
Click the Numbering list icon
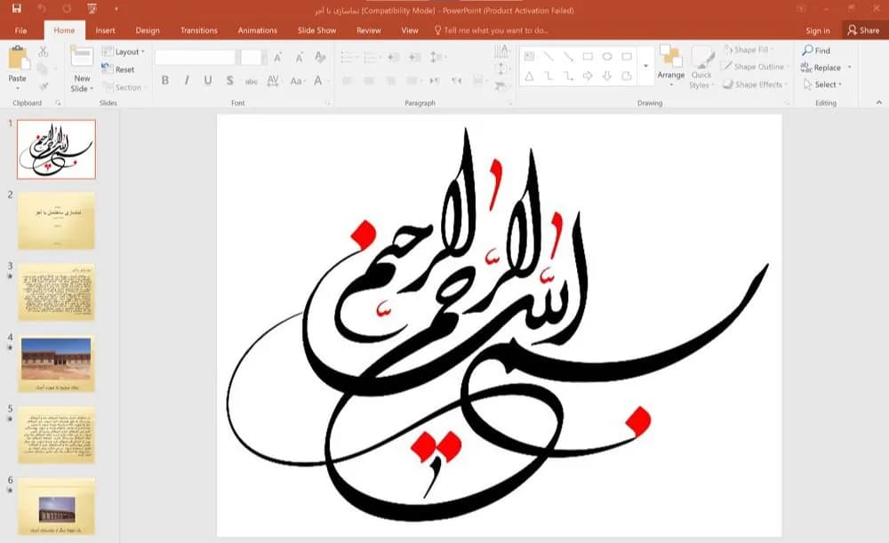tap(372, 57)
